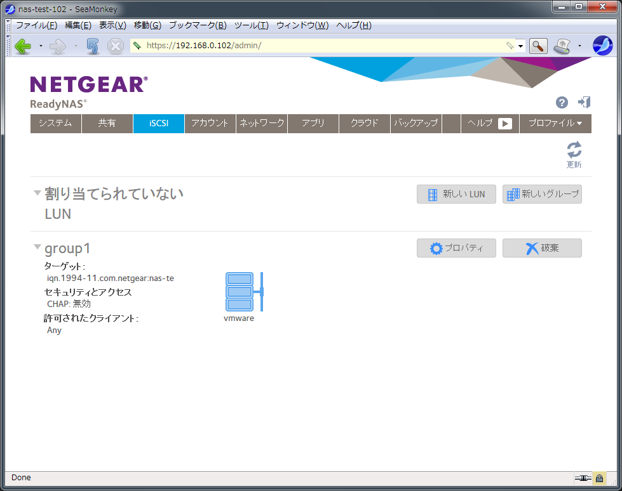Click the security padlock in status bar
The height and width of the screenshot is (491, 622).
point(599,478)
